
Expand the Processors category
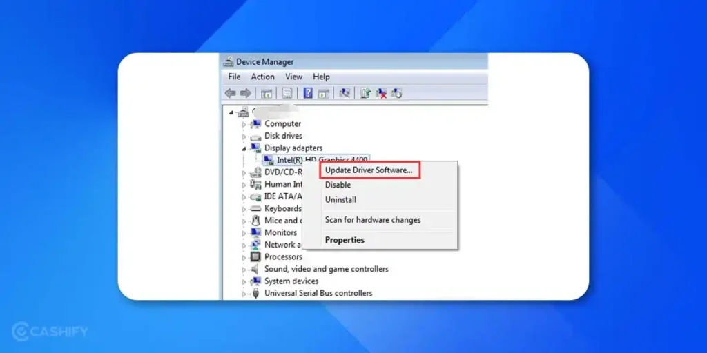tap(244, 258)
